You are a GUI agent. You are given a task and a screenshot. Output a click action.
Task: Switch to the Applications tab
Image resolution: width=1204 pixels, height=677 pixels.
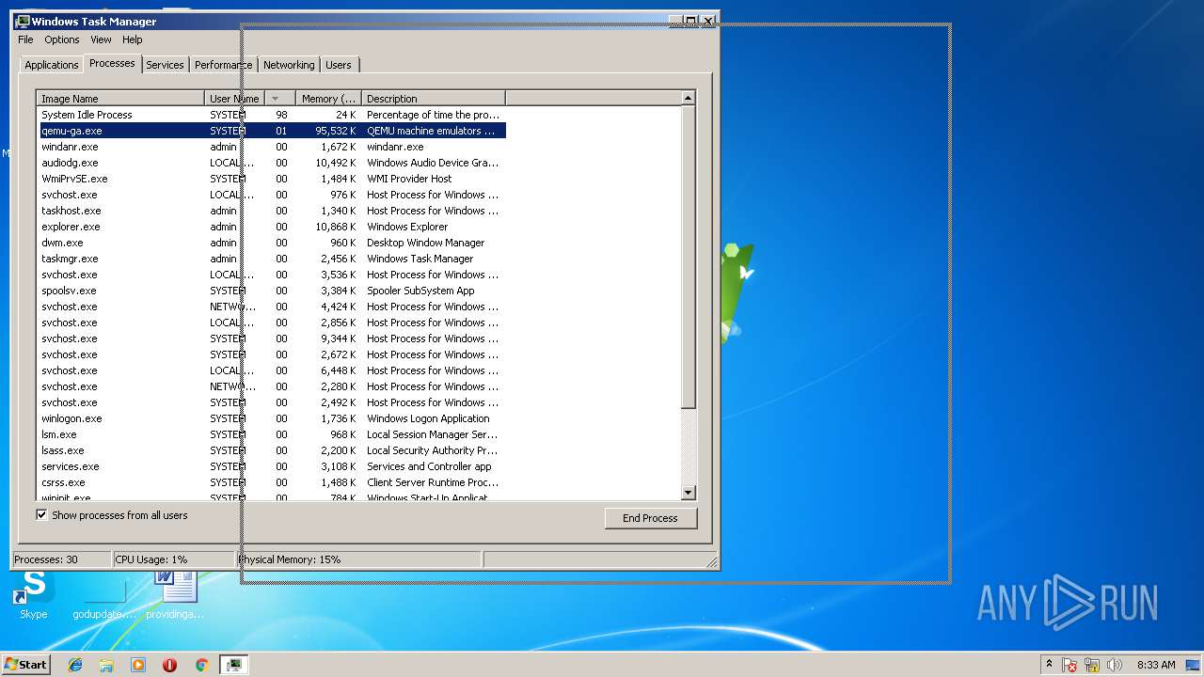52,65
